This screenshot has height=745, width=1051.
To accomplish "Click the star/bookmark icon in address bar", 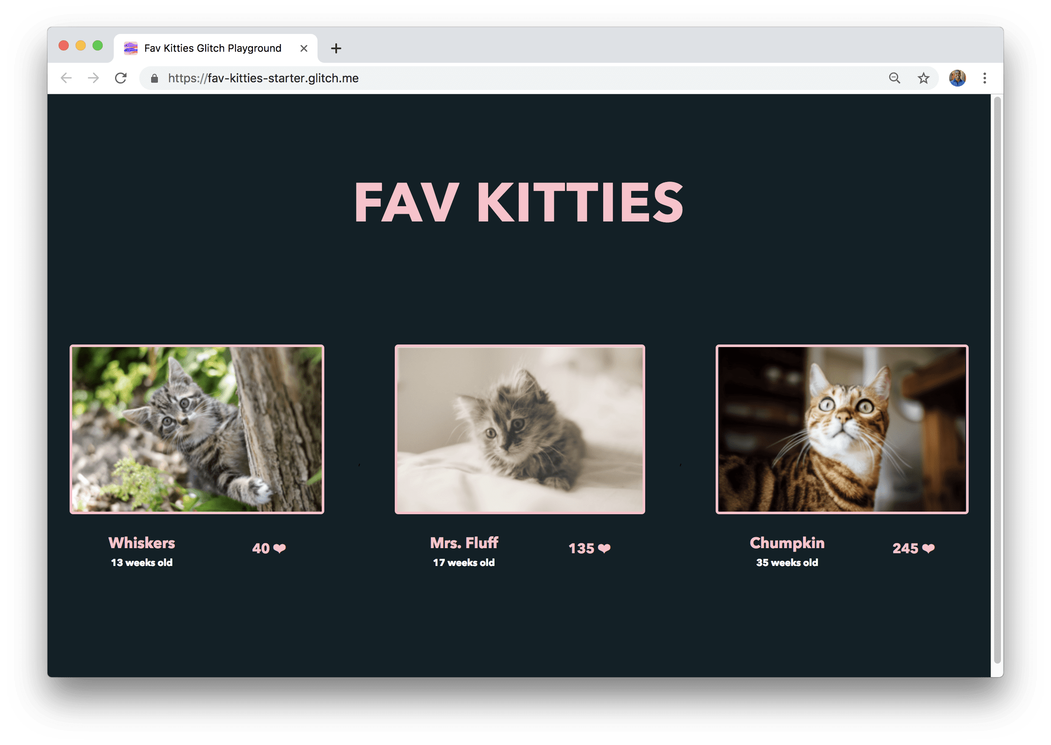I will 924,77.
